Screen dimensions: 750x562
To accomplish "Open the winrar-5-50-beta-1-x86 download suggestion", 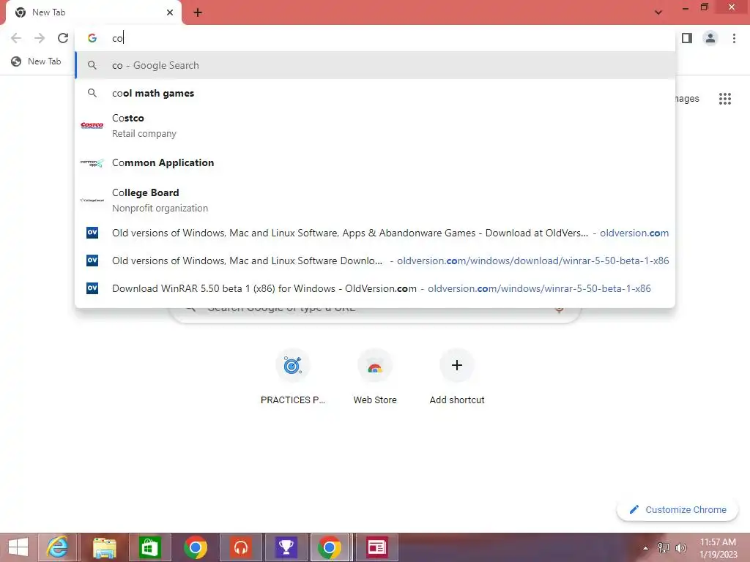I will 375,261.
